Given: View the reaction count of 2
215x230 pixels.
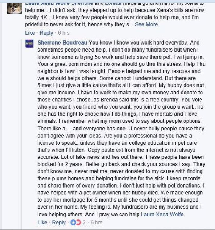Looking at the screenshot, I should pos(84,223).
